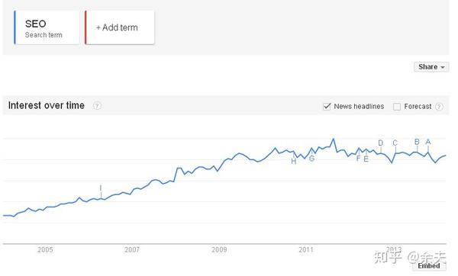Select news headline marker A
Image resolution: width=458 pixels, height=276 pixels.
tap(428, 142)
